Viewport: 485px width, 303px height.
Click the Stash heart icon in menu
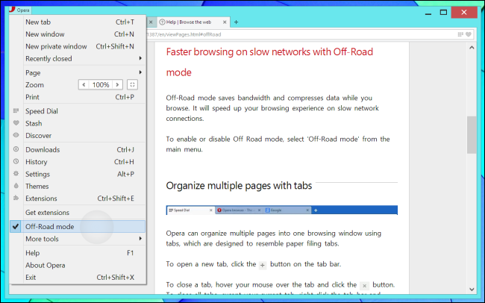(x=16, y=123)
